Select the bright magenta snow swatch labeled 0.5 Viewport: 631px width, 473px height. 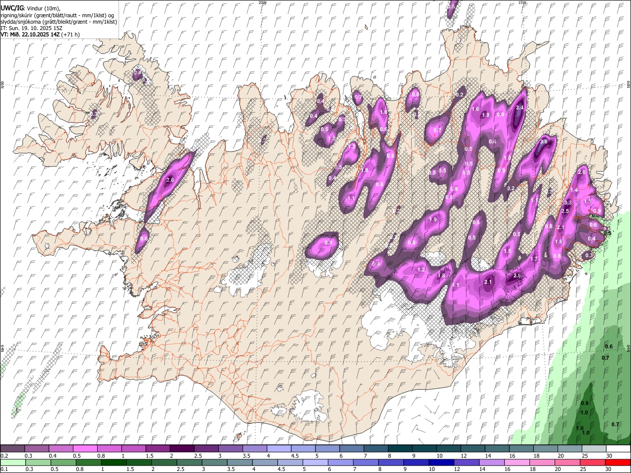pyautogui.click(x=85, y=448)
